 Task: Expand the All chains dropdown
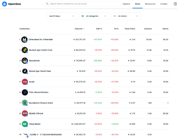[x=126, y=16]
